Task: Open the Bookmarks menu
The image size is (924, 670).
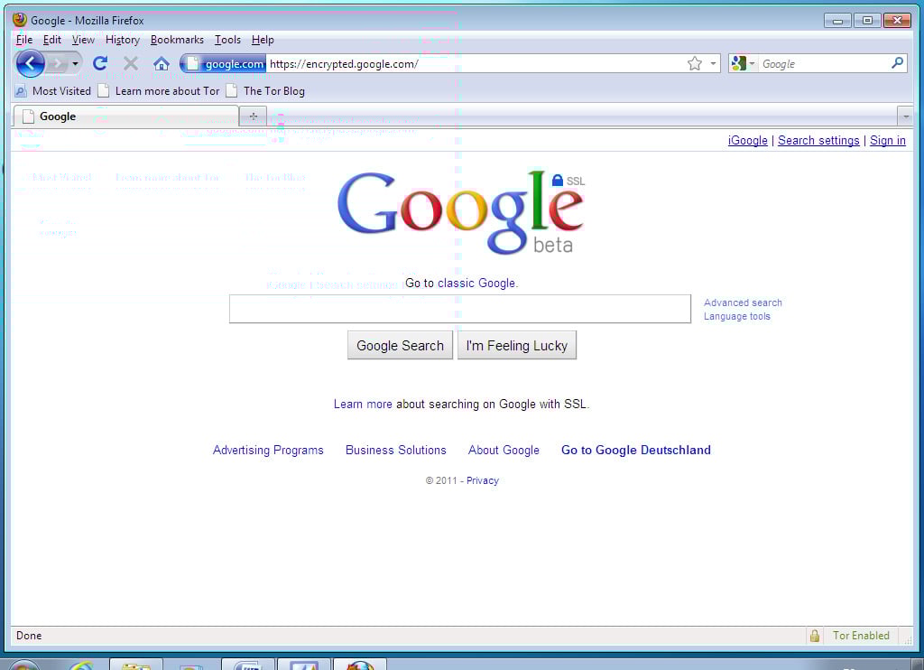Action: click(177, 40)
